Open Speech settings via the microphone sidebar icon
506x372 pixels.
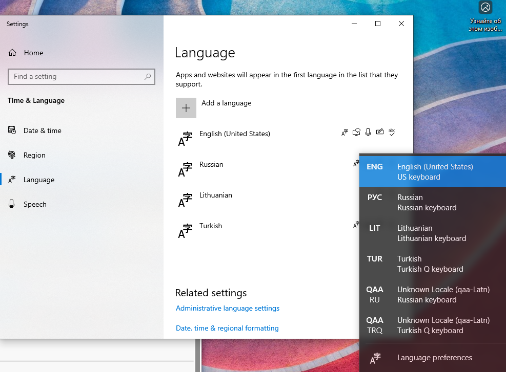click(12, 204)
